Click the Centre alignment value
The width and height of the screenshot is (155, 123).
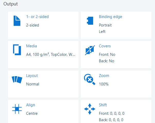[x=32, y=113]
